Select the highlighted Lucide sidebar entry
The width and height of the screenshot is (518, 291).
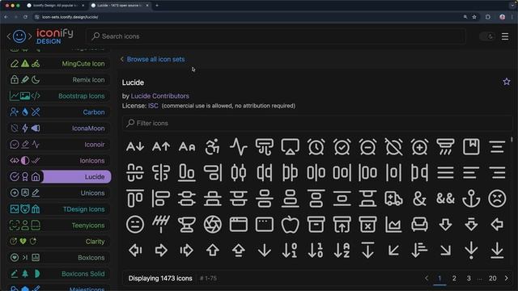[x=59, y=177]
